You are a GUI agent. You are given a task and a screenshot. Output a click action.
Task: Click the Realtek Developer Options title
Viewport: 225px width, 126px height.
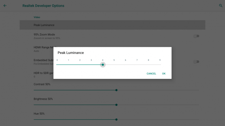pos(43,6)
